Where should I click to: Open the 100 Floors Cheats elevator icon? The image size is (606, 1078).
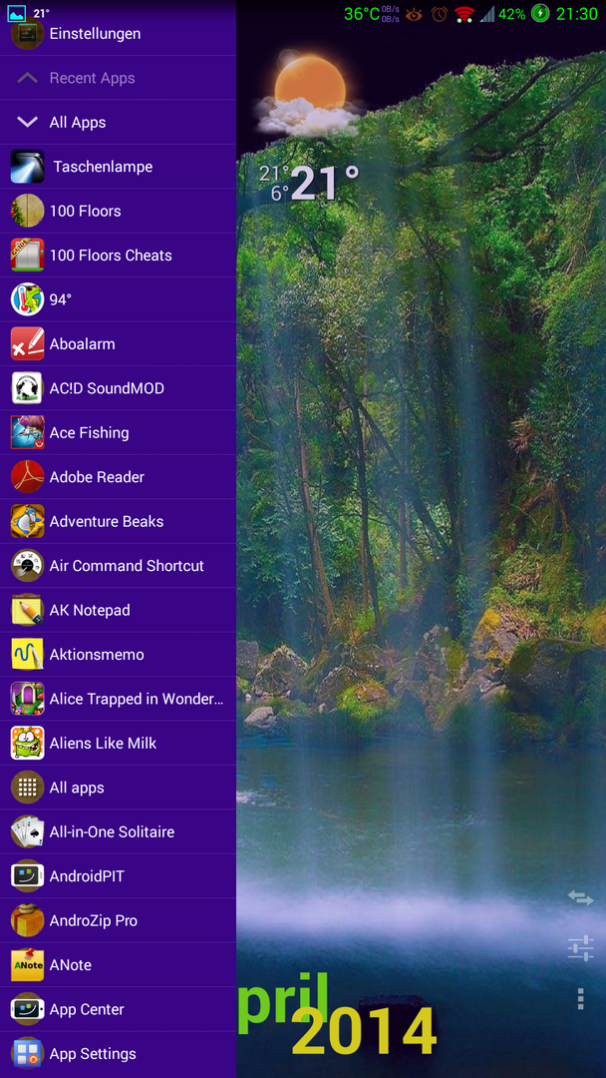coord(28,256)
